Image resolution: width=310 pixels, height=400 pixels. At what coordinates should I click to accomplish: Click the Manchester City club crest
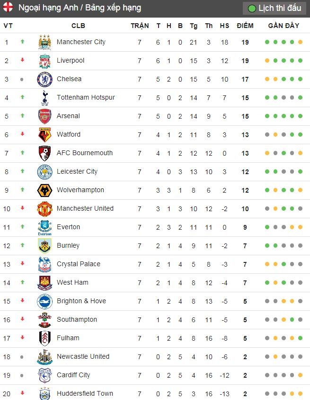coord(44,42)
